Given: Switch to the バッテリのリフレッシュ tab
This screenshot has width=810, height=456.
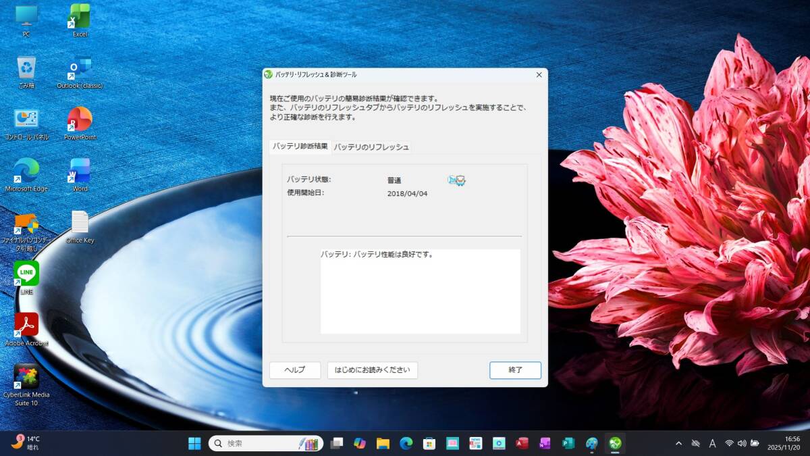Looking at the screenshot, I should (x=371, y=147).
